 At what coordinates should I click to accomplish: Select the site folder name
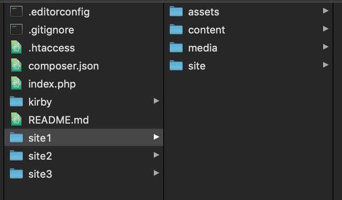tap(197, 66)
